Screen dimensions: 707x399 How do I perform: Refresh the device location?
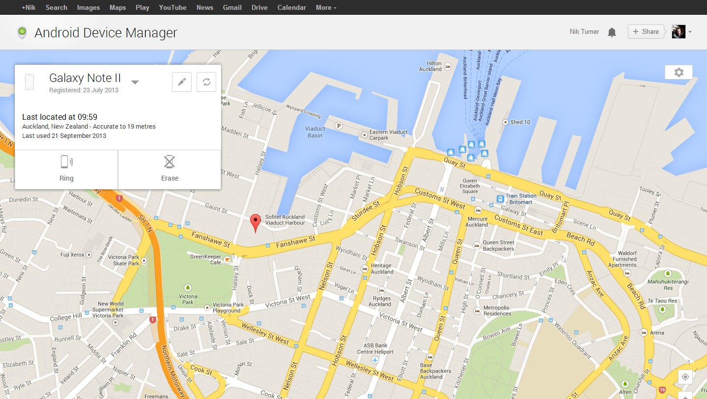click(x=206, y=82)
